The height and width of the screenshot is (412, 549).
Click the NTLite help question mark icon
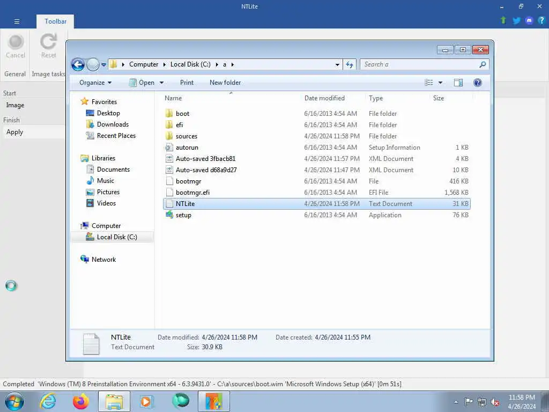541,20
